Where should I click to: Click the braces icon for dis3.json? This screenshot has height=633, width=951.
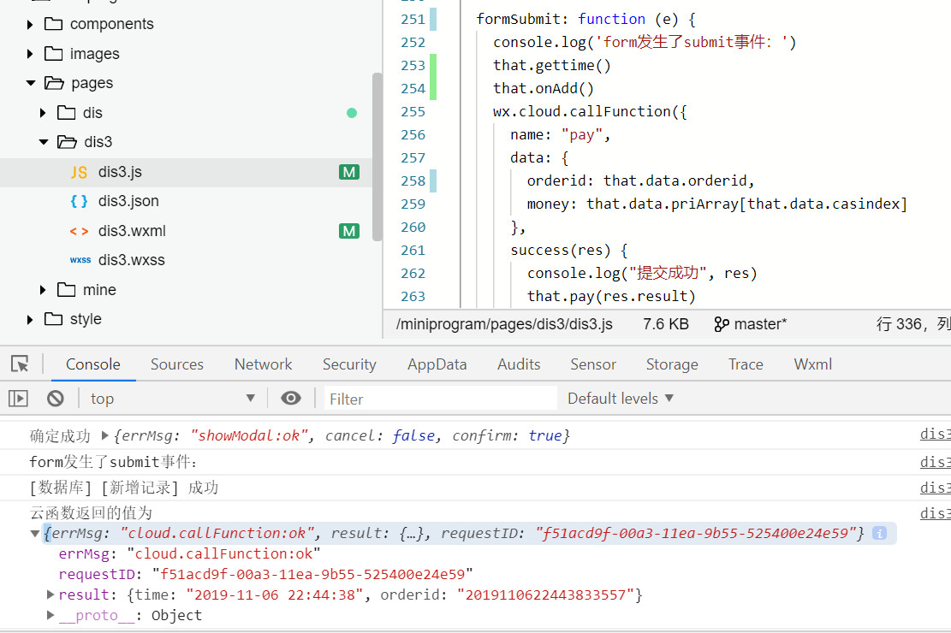pyautogui.click(x=79, y=201)
